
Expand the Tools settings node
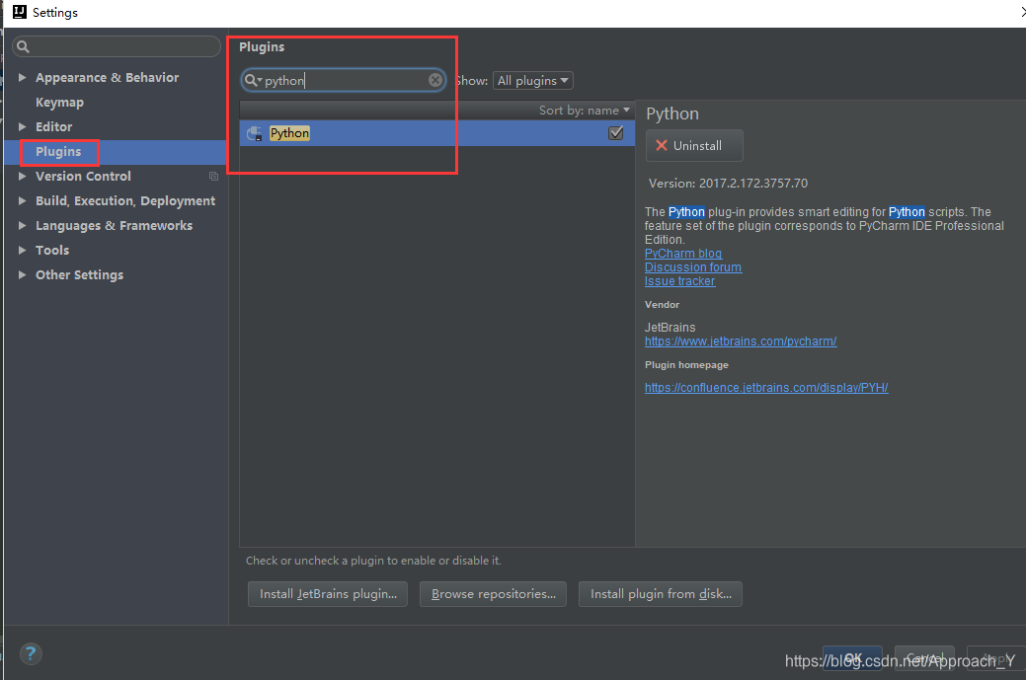click(23, 250)
